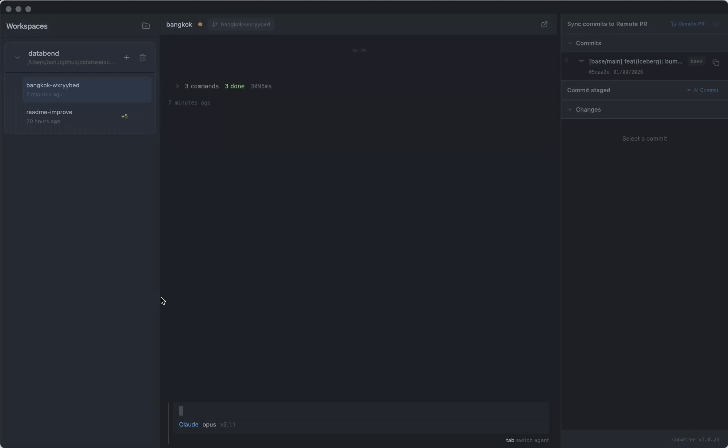Add a new repository with folder-plus icon
This screenshot has height=448, width=728.
point(146,26)
